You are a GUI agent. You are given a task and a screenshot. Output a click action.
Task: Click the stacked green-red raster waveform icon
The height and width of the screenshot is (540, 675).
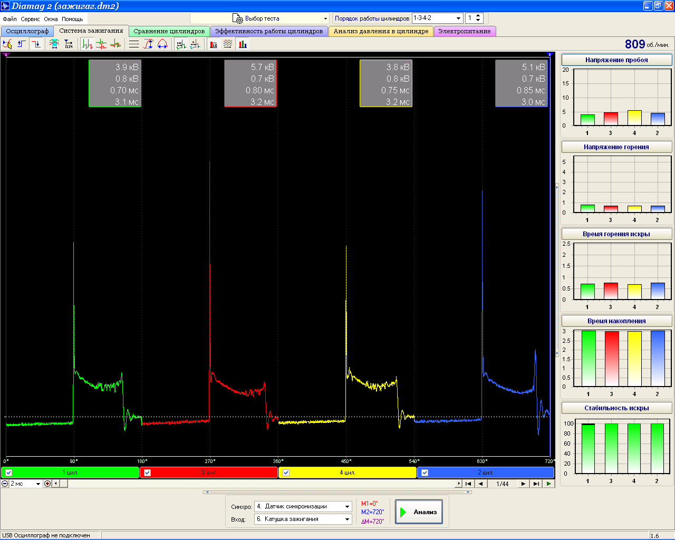[101, 44]
